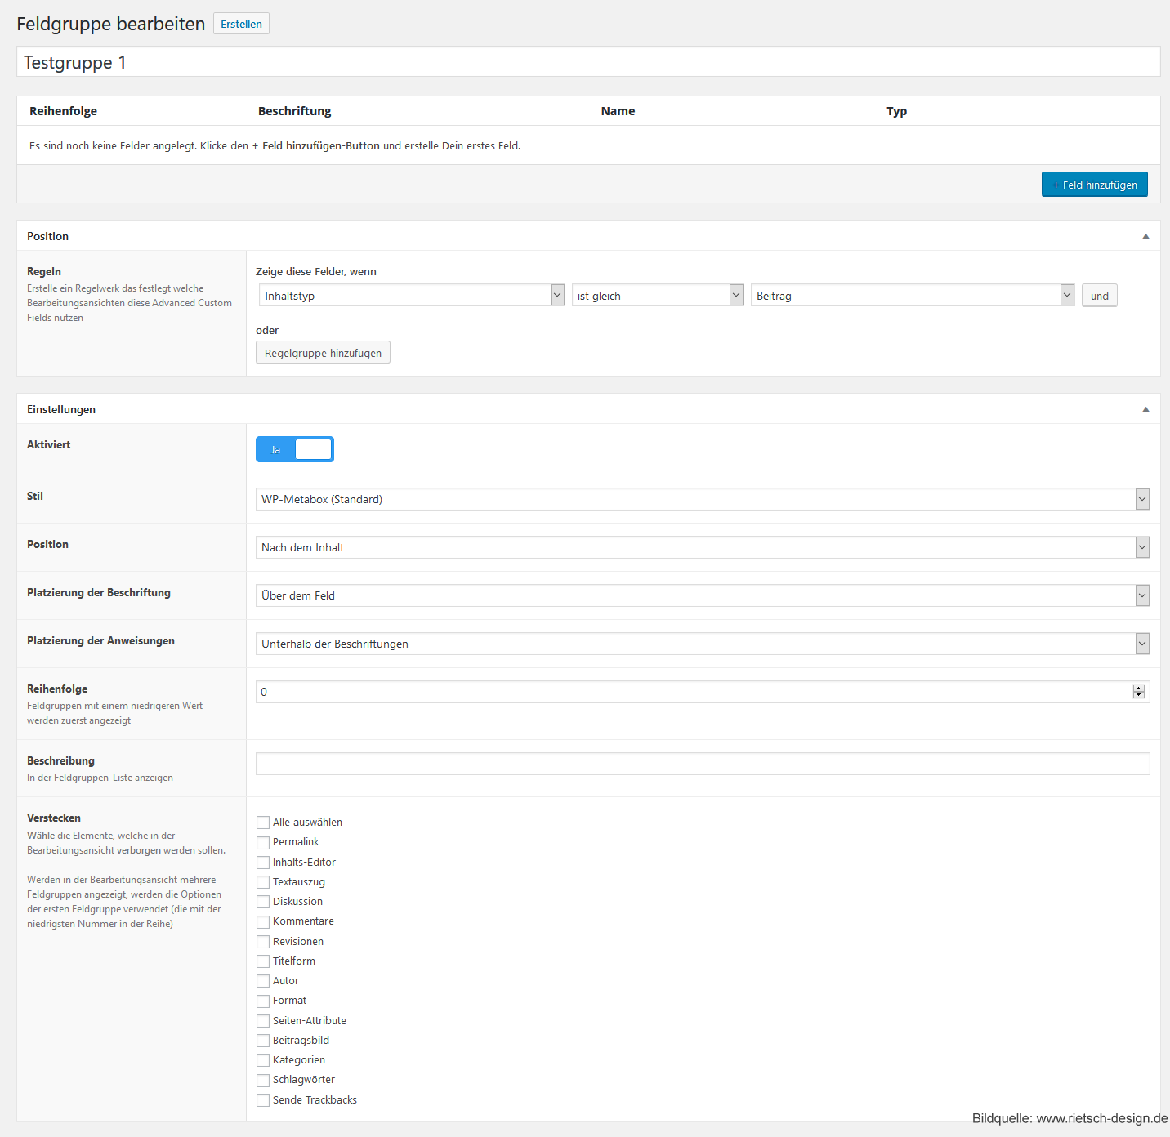Check the Schlagwörter checkbox
The image size is (1170, 1137).
263,1080
